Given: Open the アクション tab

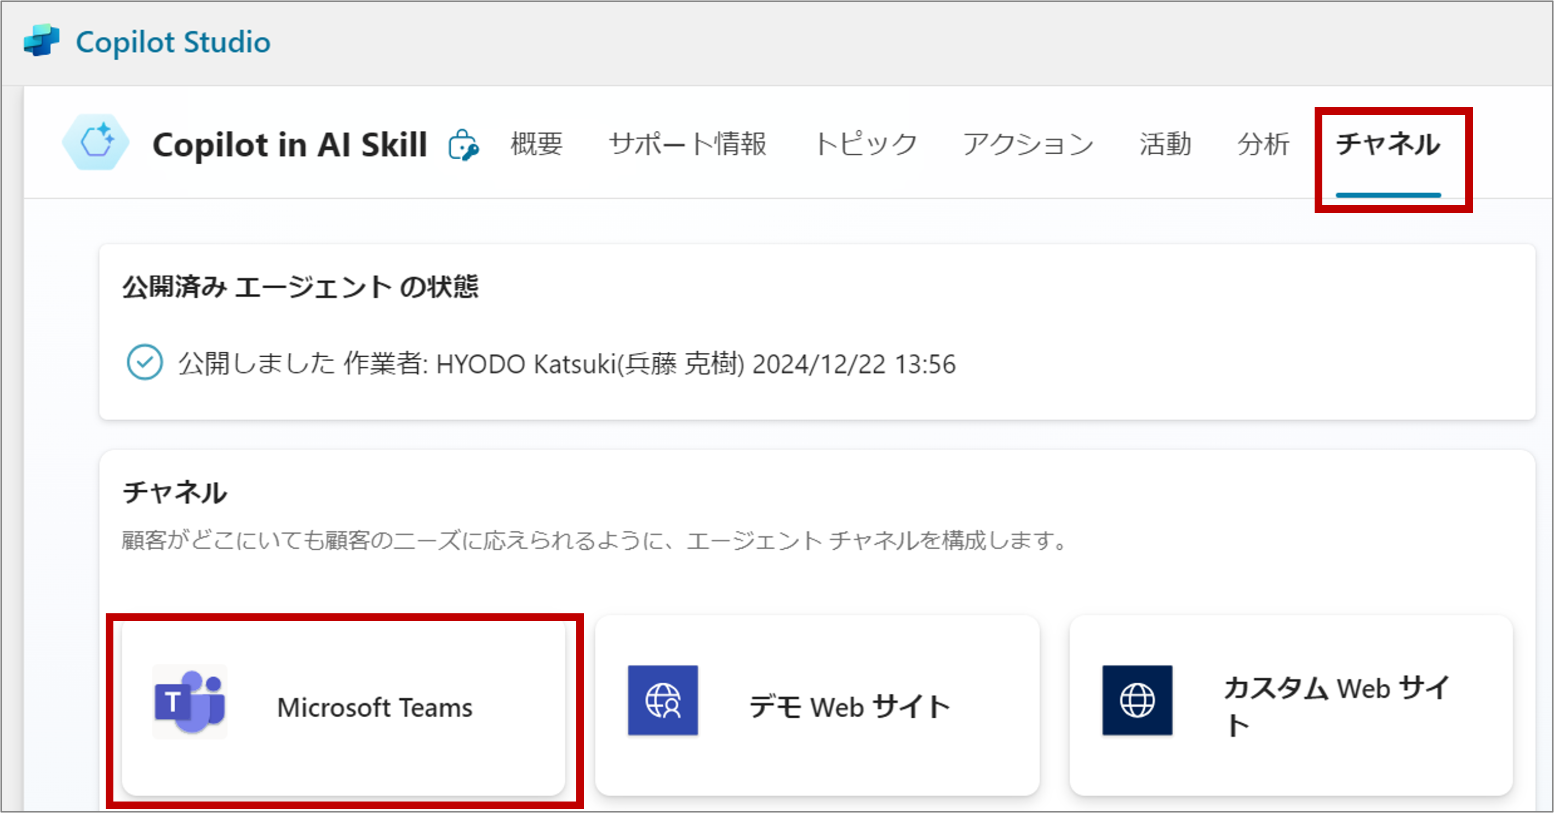Looking at the screenshot, I should [x=1028, y=144].
